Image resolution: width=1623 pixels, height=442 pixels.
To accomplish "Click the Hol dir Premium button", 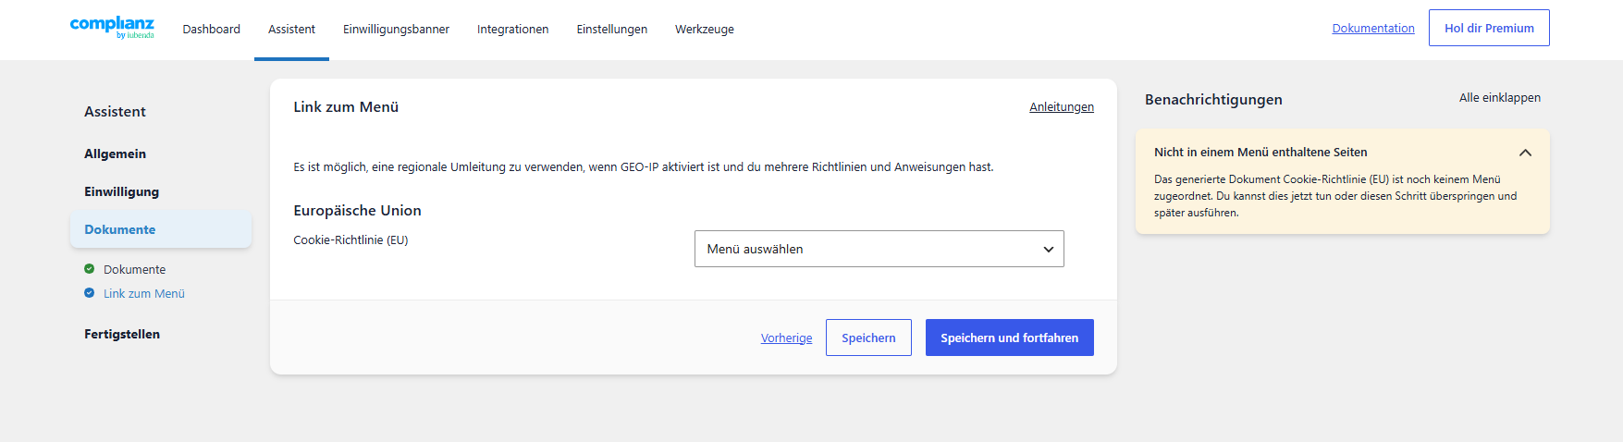I will tap(1489, 28).
